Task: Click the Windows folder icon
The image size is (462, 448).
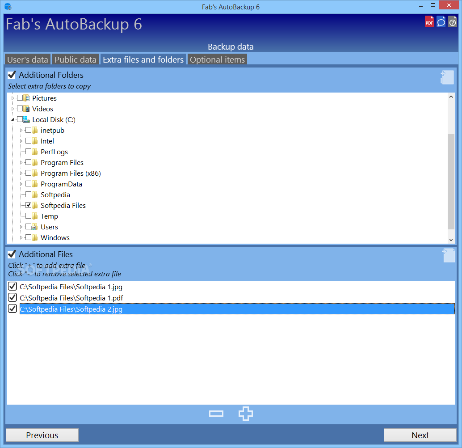Action: click(x=34, y=237)
